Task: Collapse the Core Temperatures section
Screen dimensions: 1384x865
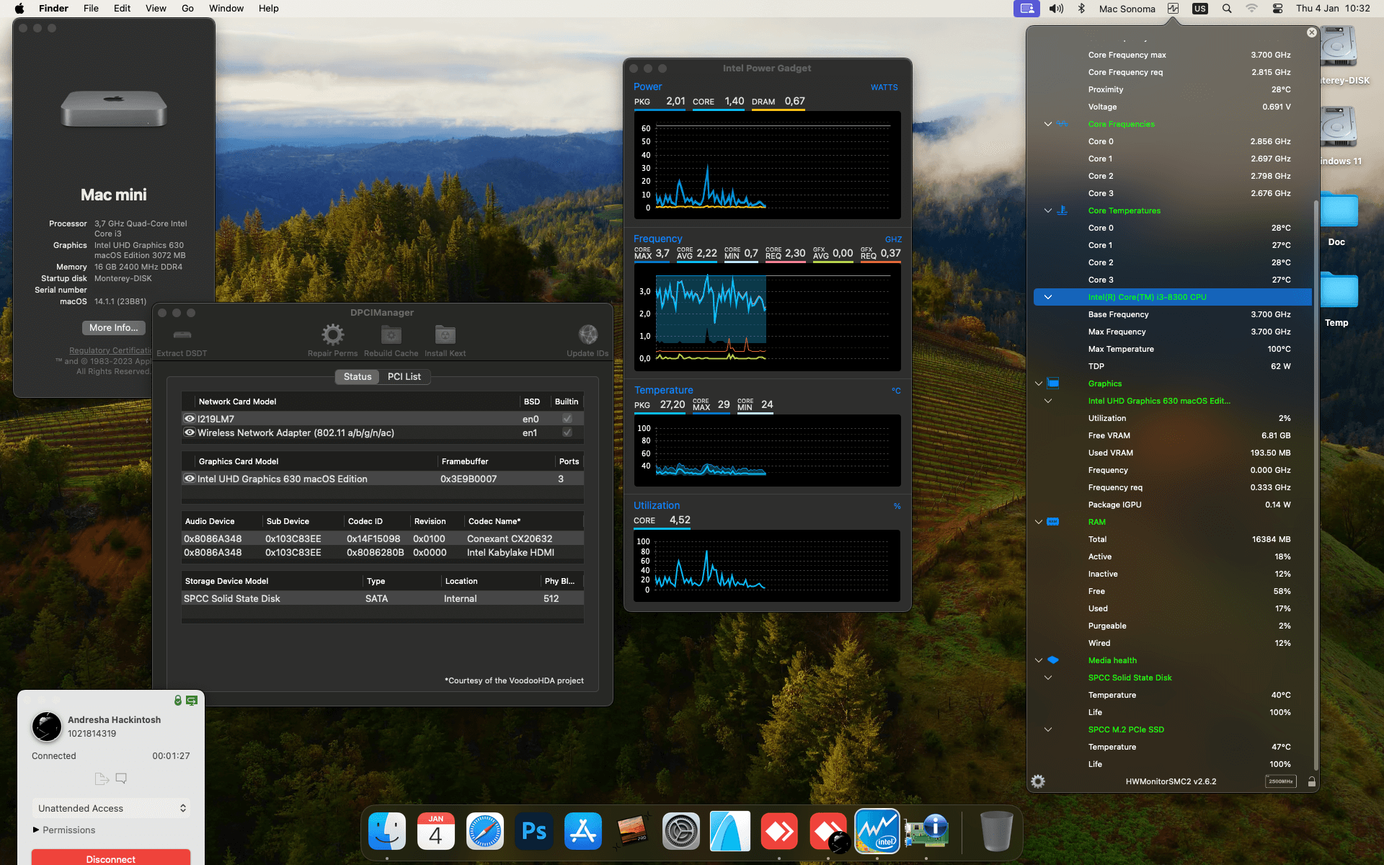Action: click(1048, 210)
